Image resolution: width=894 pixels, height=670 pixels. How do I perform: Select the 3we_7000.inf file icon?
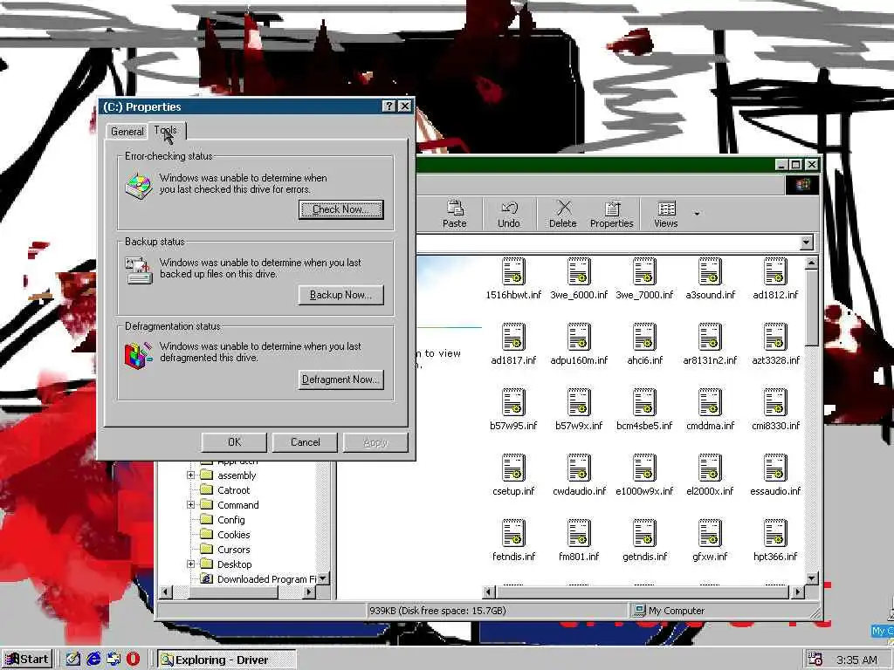coord(644,271)
